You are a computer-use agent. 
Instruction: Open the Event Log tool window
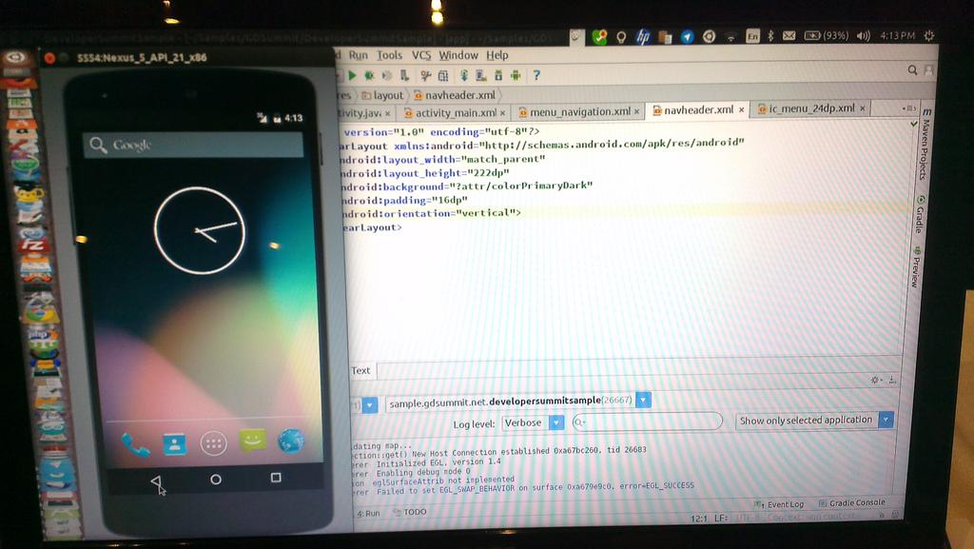[779, 504]
